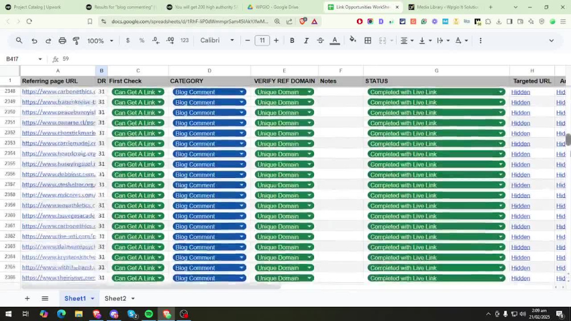The width and height of the screenshot is (571, 321).
Task: Open the fill color picker
Action: tap(352, 40)
